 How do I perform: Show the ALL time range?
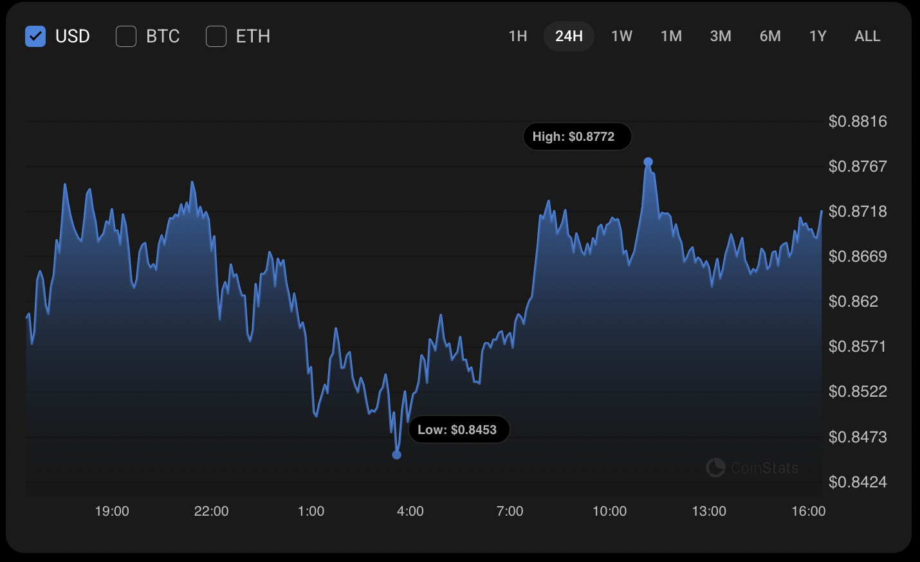point(867,36)
